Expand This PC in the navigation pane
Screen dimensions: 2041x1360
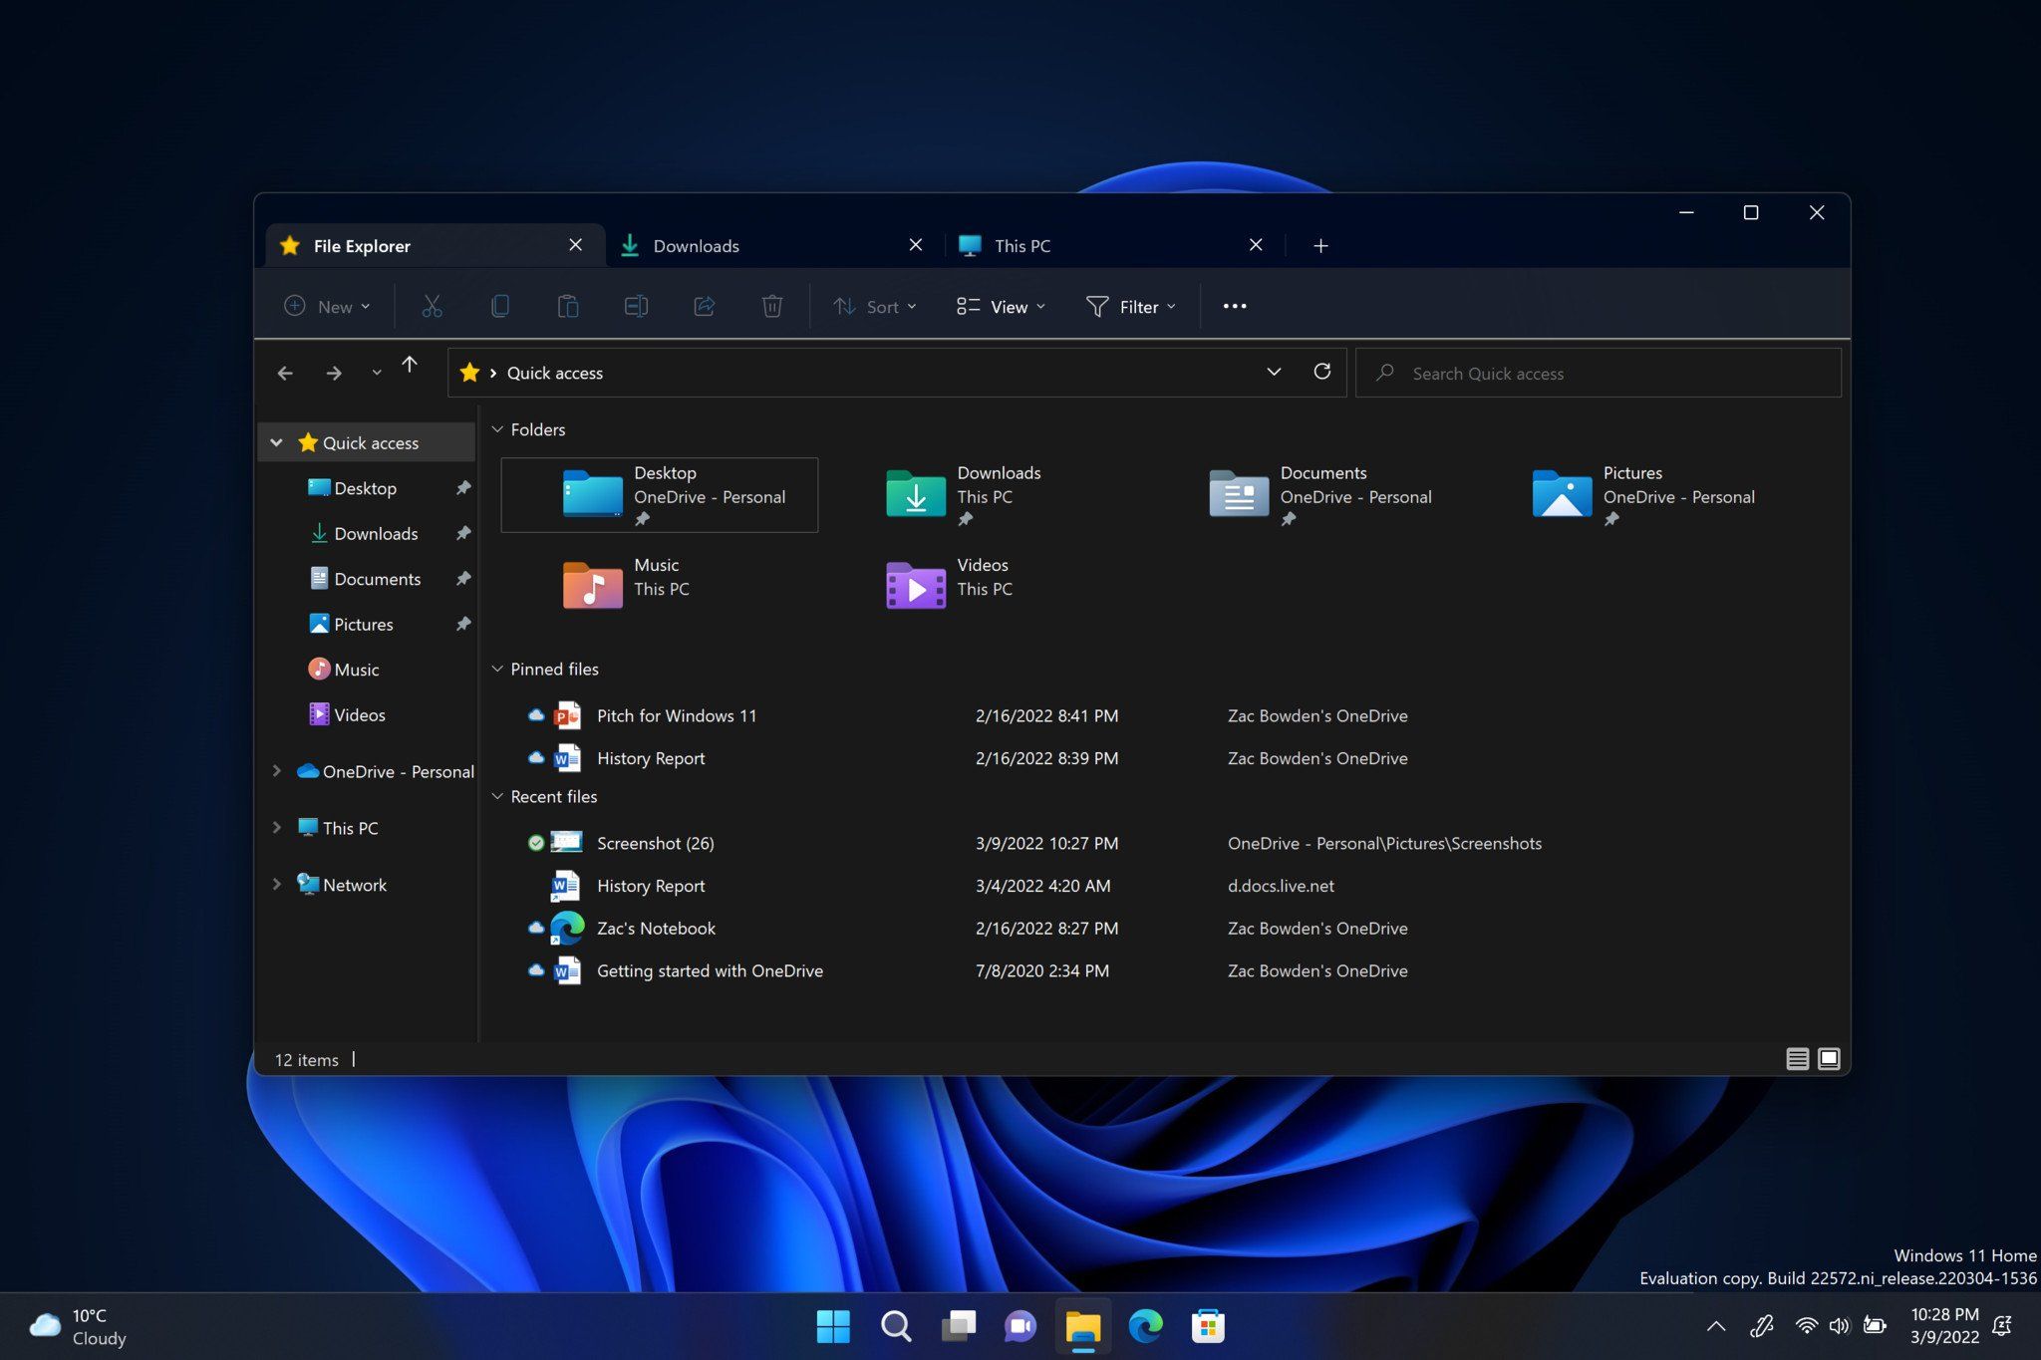tap(277, 827)
